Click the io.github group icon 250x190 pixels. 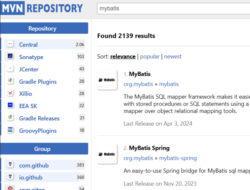tap(10, 177)
